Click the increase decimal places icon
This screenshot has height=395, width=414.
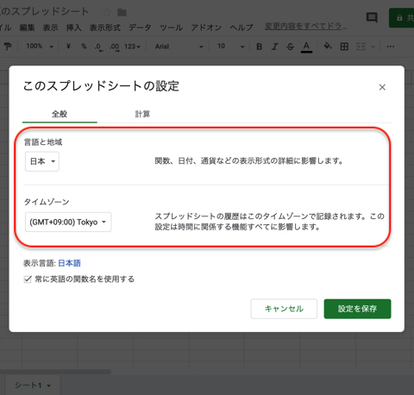pos(114,47)
